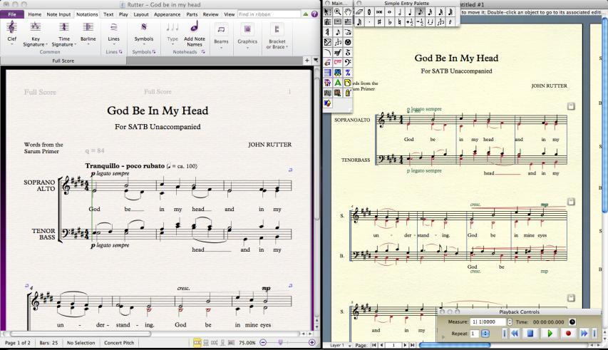Screen dimensions: 608x350
Task: Open the Barline dropdown in ribbon
Action: click(x=88, y=32)
